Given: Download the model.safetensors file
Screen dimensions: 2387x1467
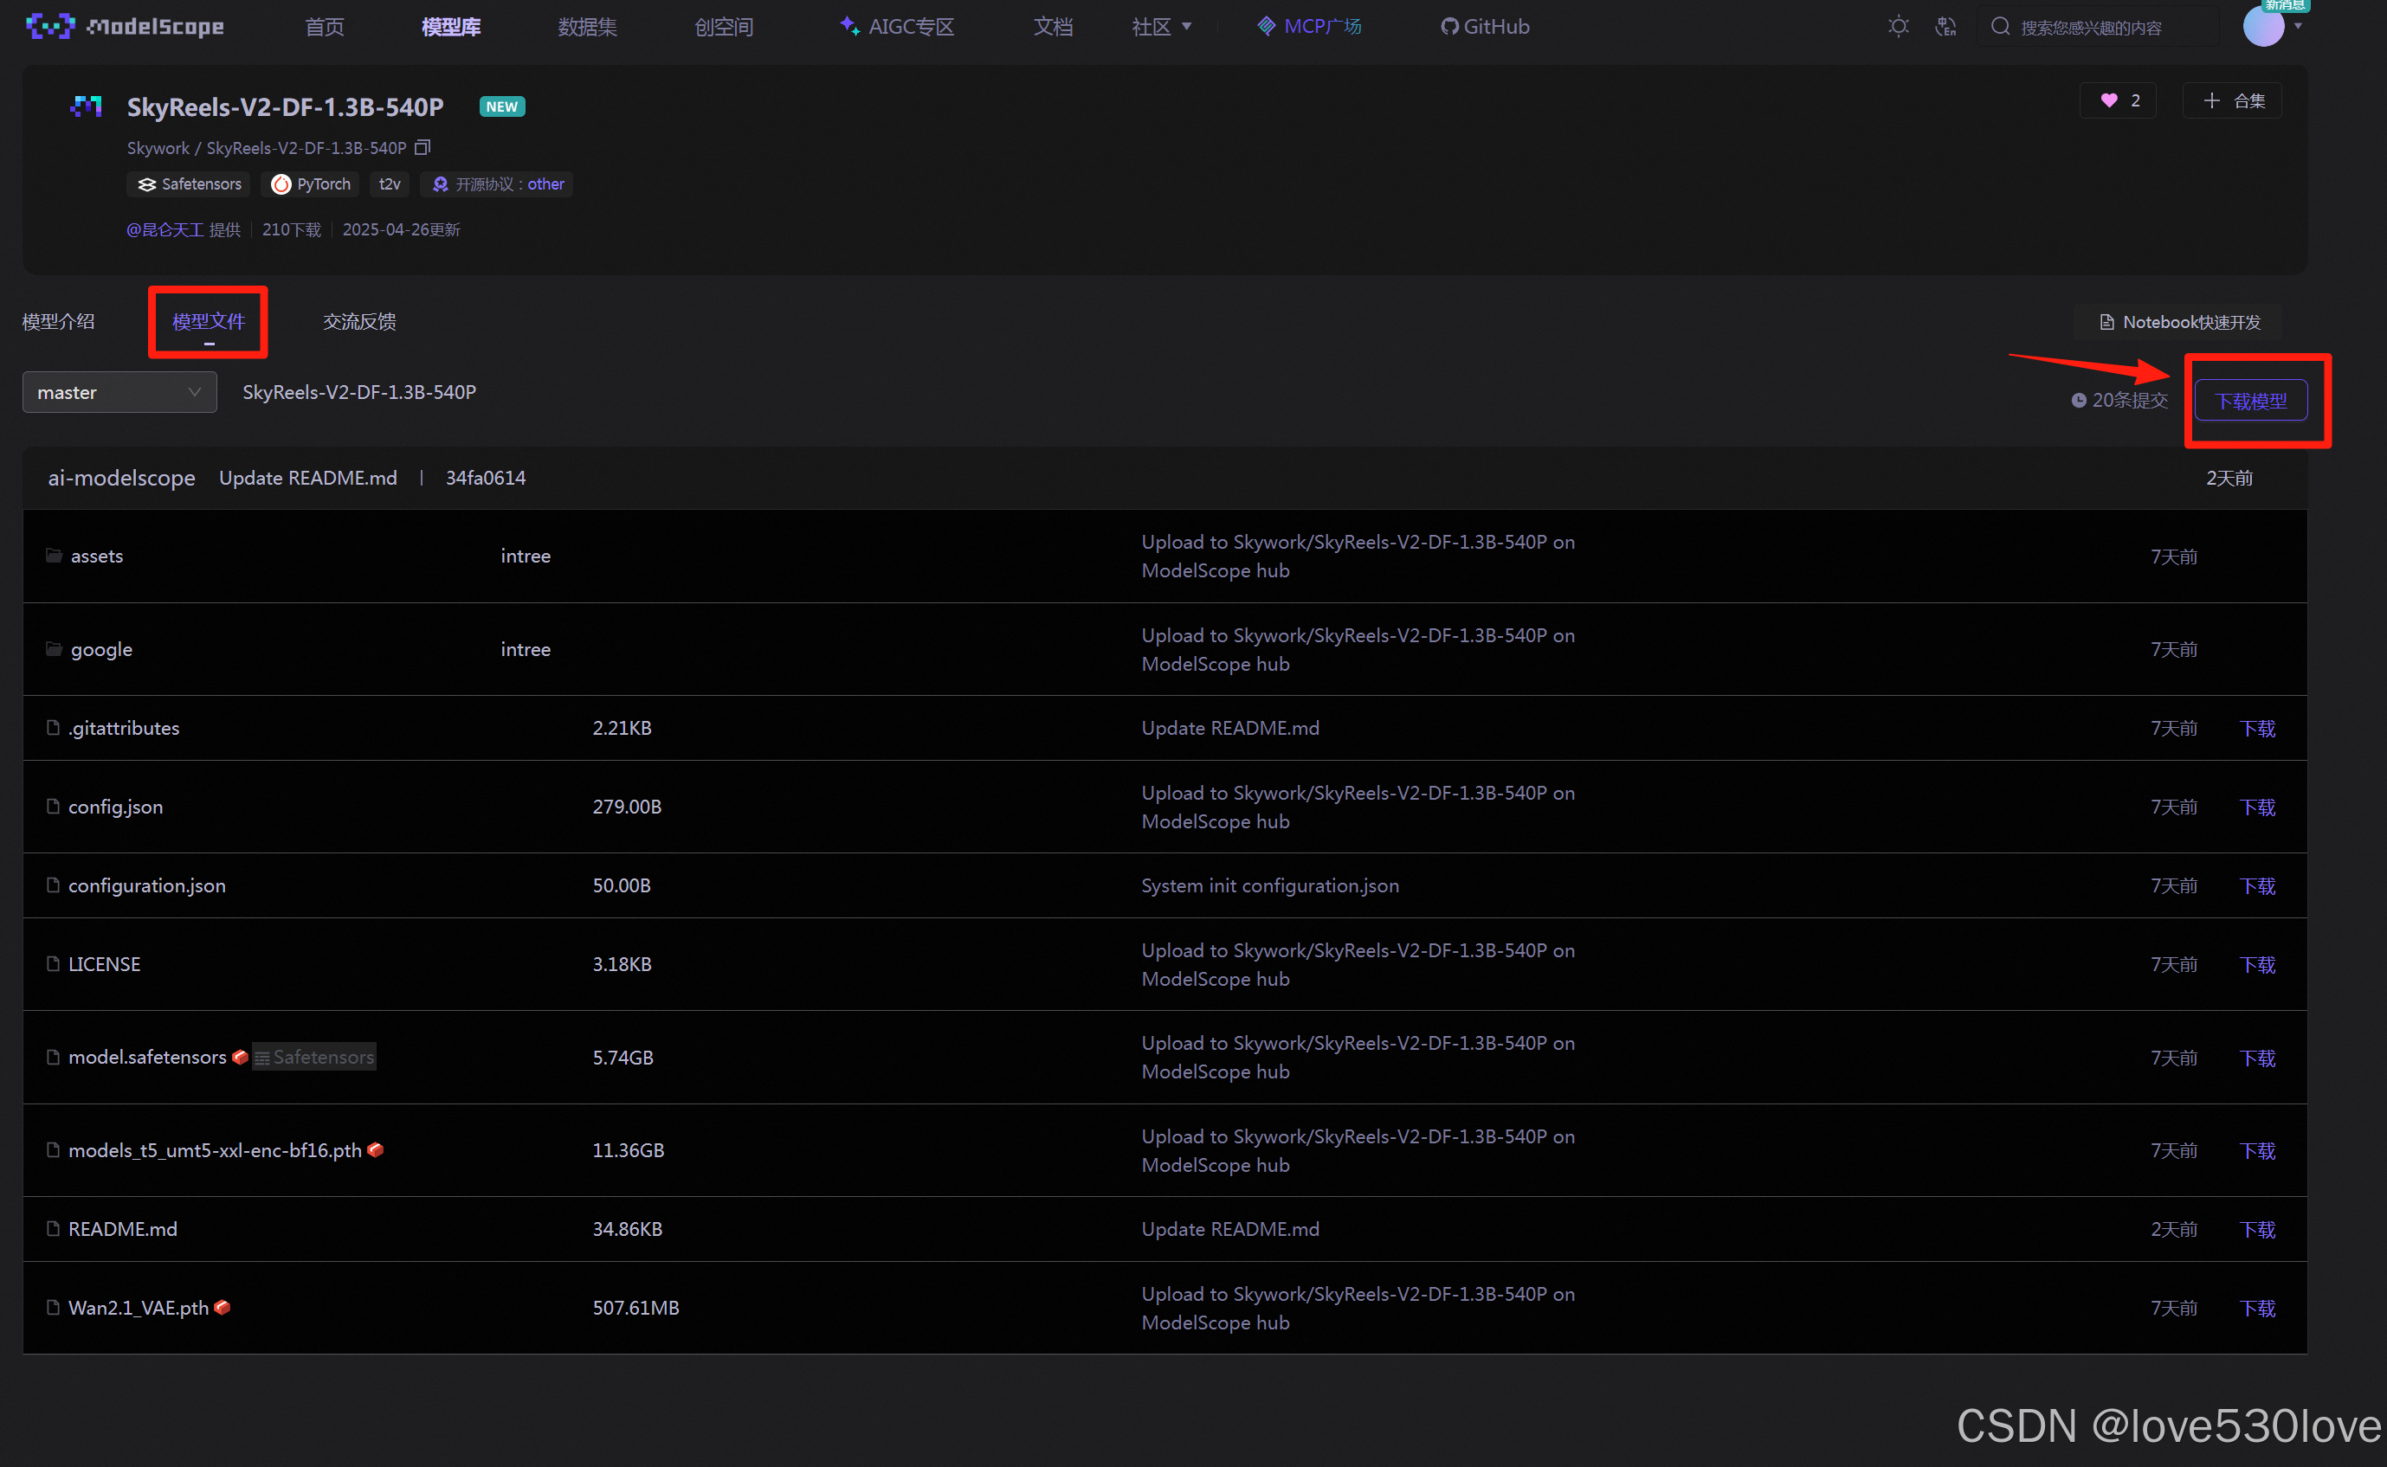Looking at the screenshot, I should tap(2257, 1058).
